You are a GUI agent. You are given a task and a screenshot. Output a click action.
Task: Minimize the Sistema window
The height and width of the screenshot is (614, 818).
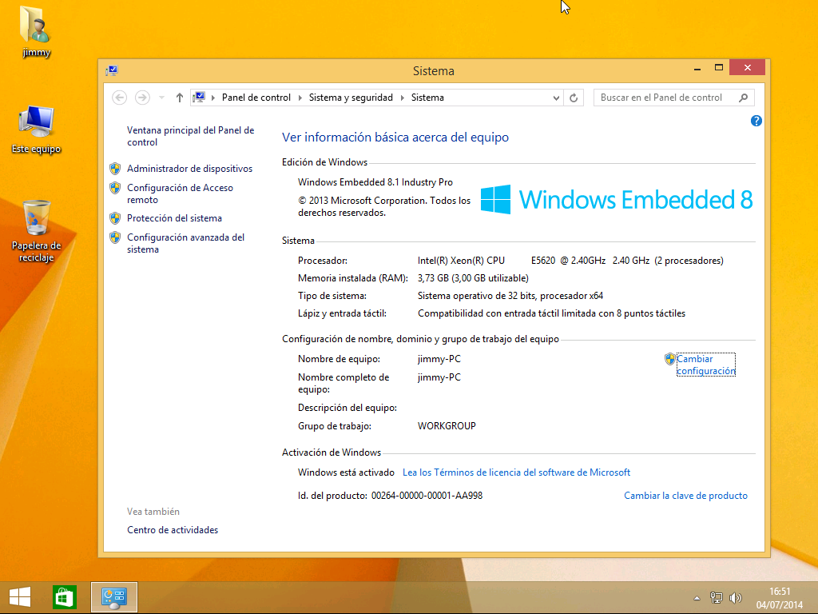(697, 69)
